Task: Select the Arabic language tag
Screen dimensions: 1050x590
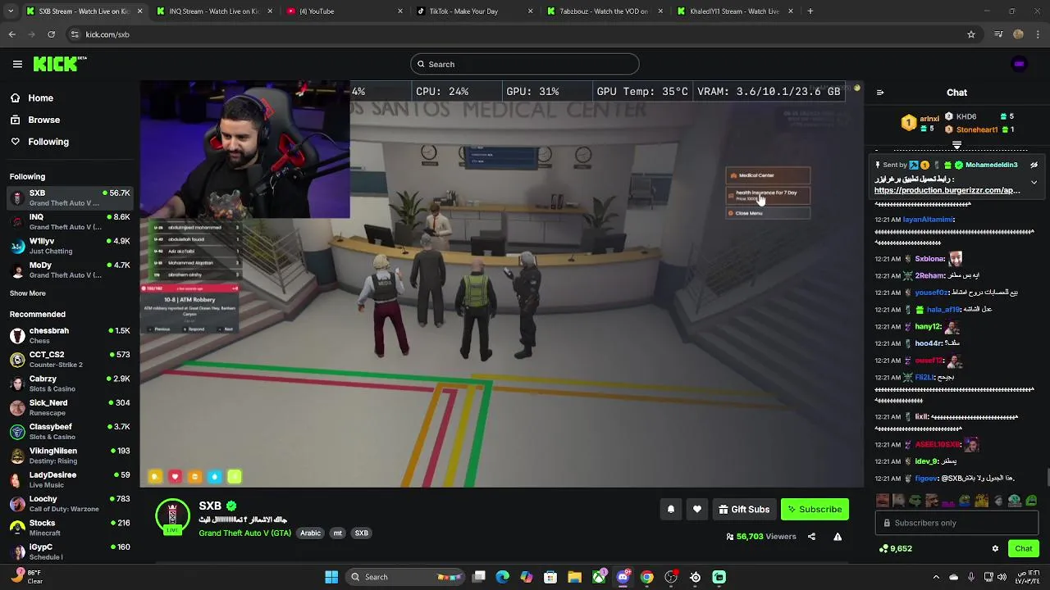Action: 310,533
